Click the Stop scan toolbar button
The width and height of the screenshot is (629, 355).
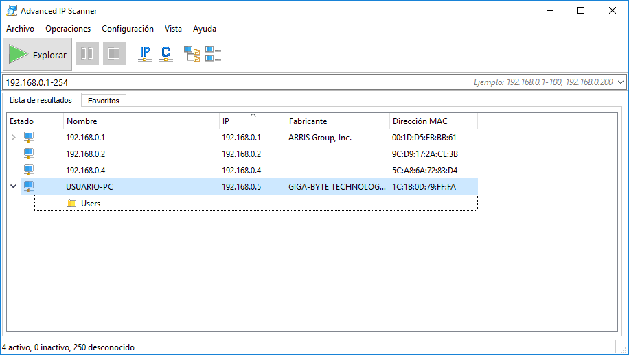click(x=114, y=53)
